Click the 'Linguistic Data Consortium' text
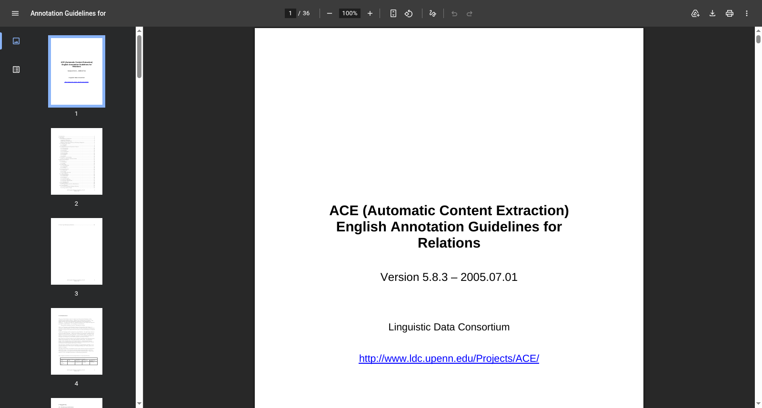 coord(449,327)
